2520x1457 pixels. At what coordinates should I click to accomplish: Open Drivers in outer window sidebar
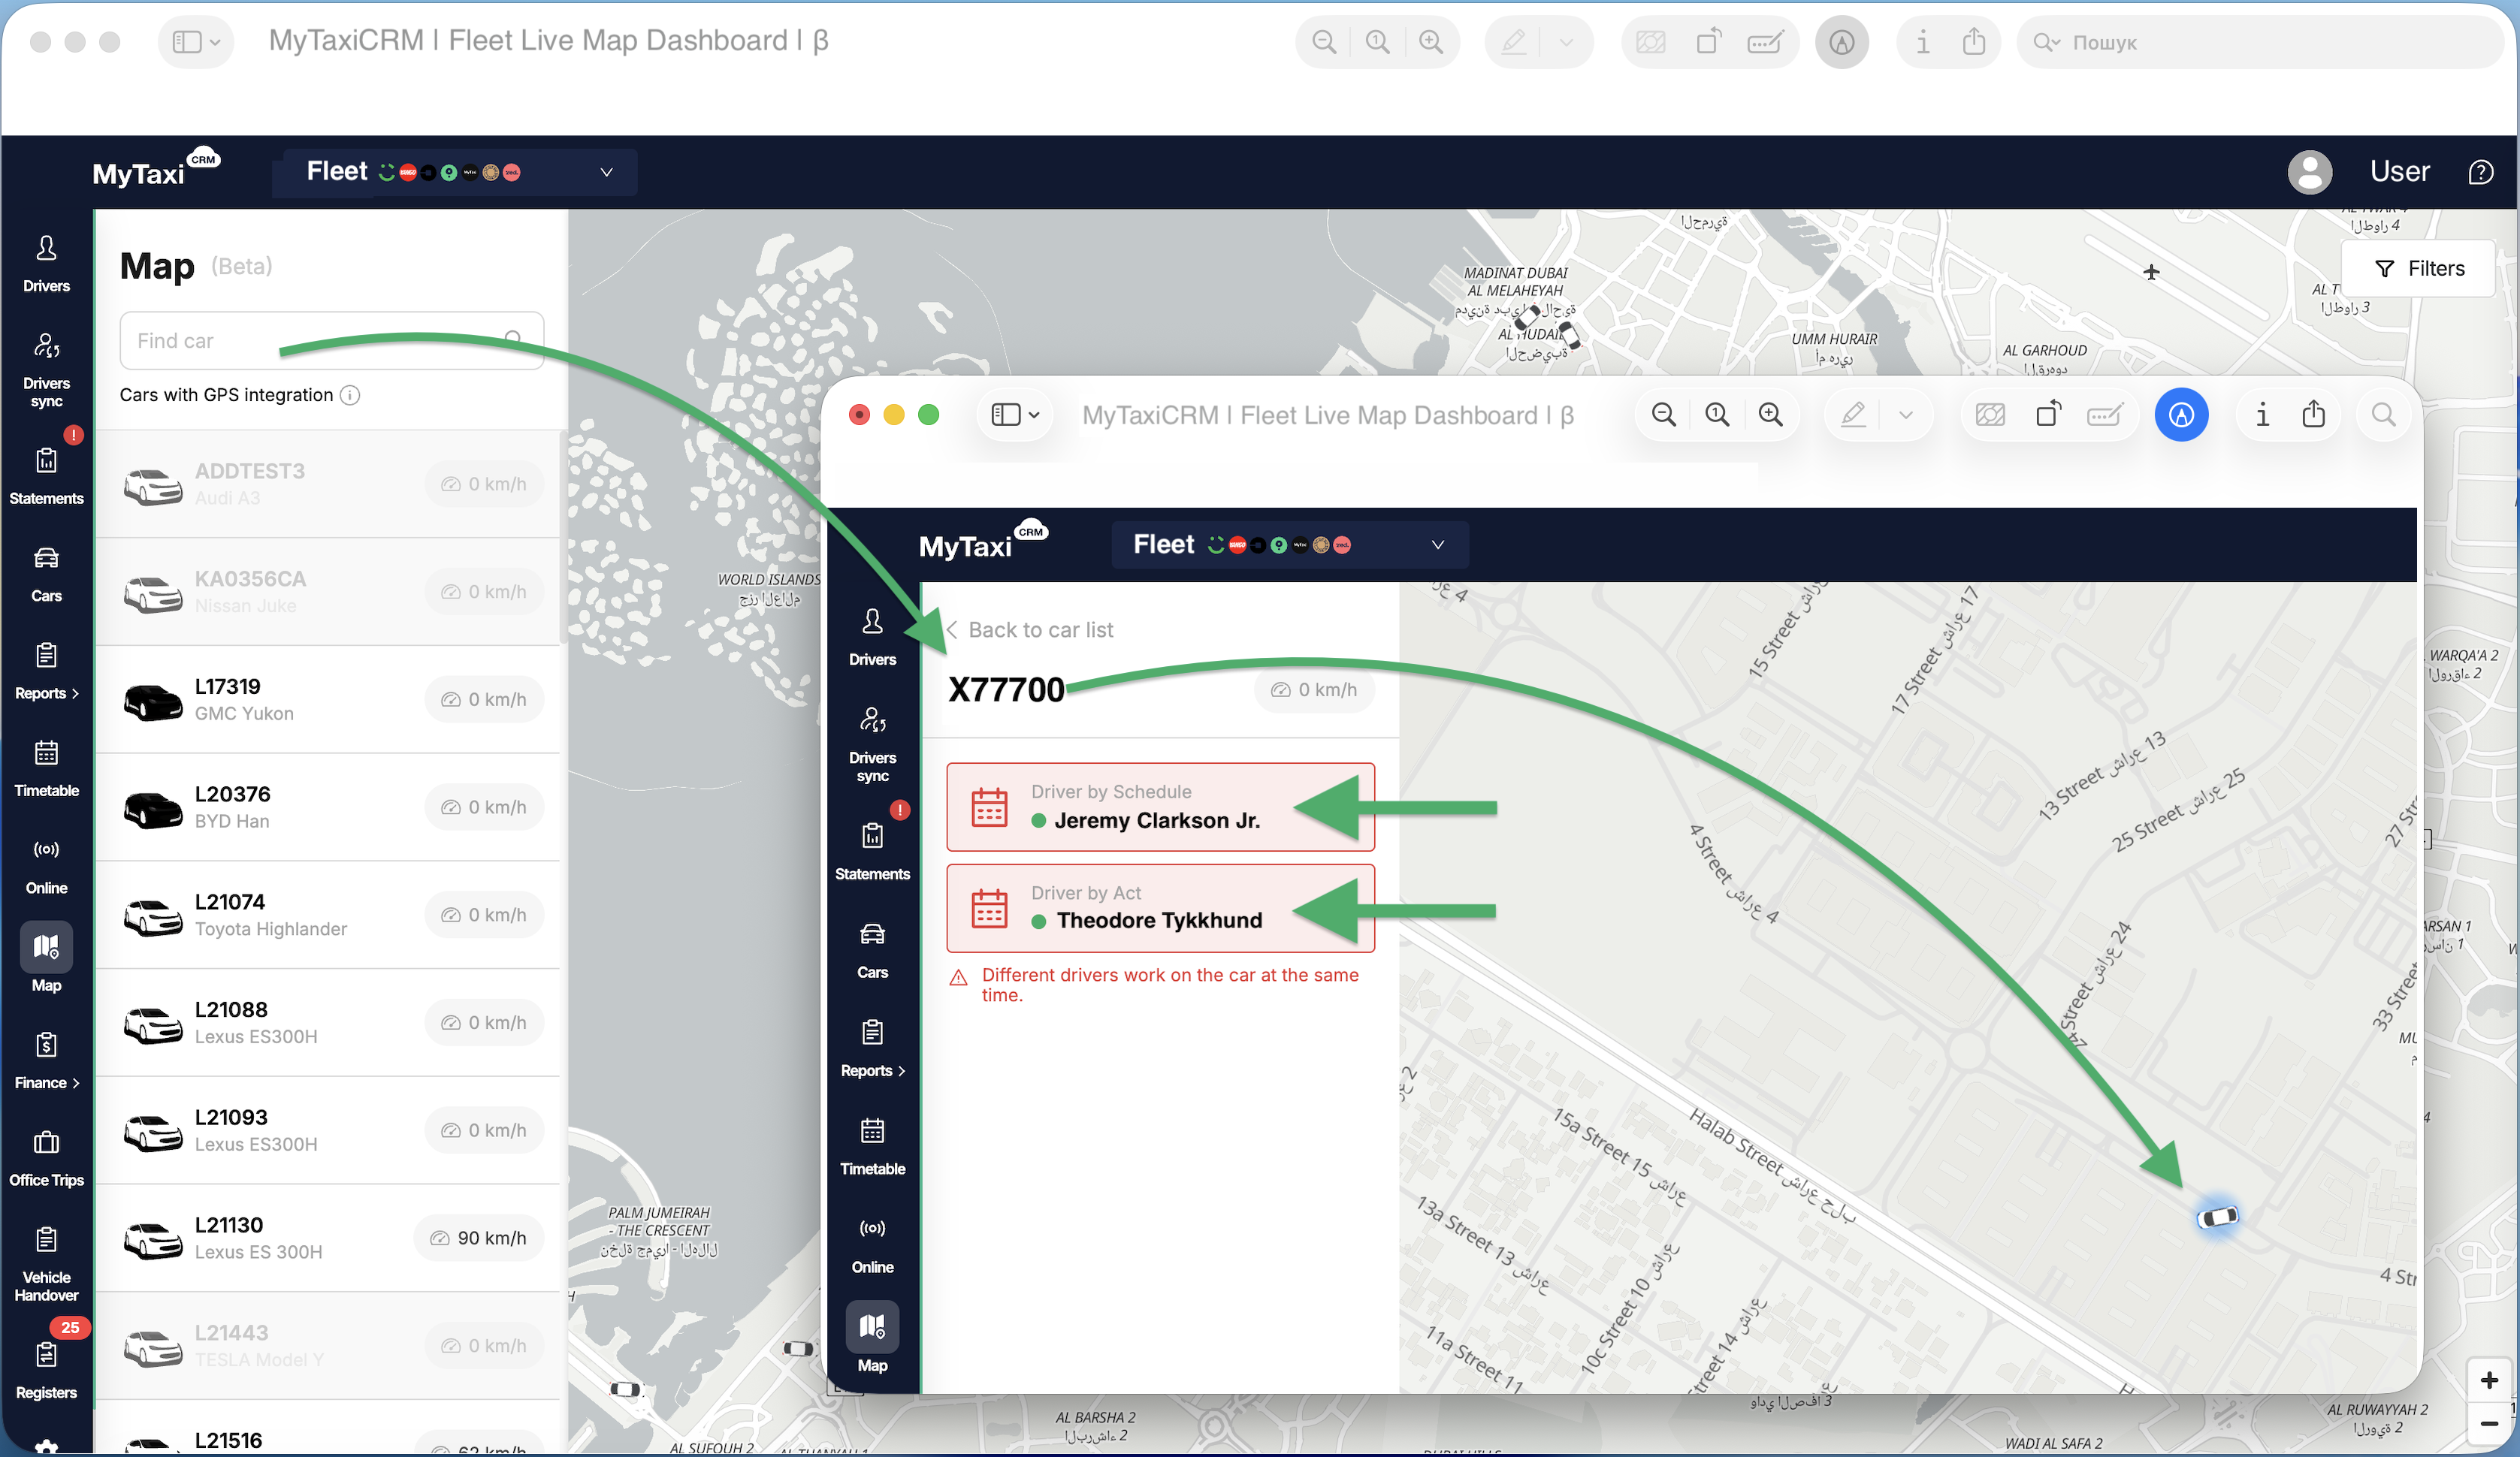point(46,264)
